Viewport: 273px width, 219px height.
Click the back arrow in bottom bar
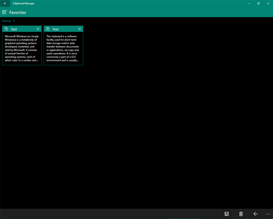coord(255,214)
